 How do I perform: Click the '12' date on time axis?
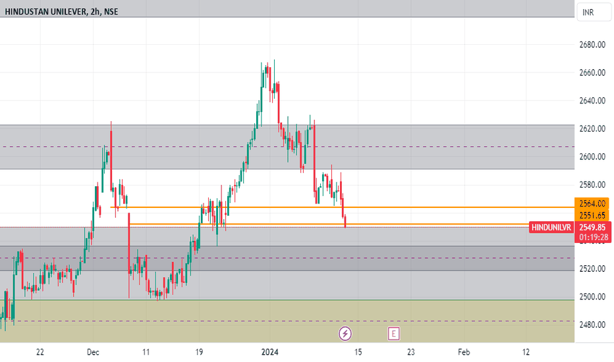click(x=526, y=352)
